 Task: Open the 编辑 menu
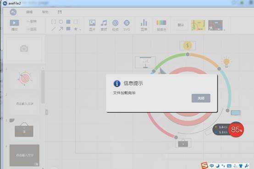[x=29, y=12]
